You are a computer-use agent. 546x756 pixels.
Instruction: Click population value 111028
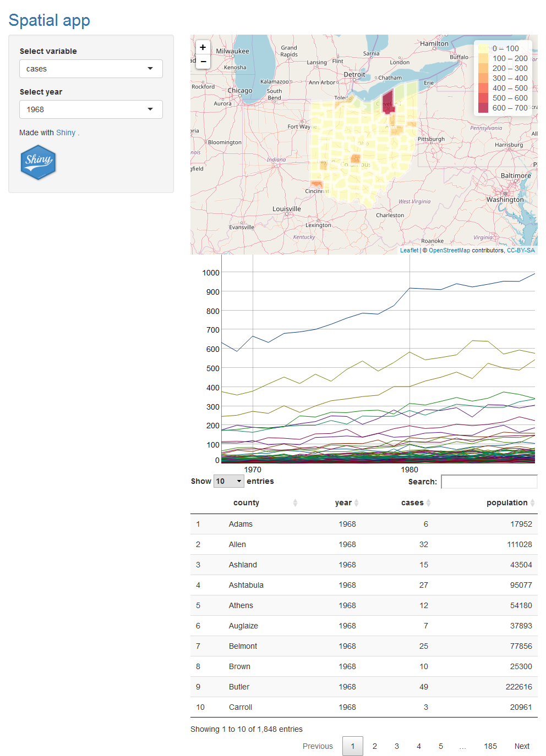[520, 544]
